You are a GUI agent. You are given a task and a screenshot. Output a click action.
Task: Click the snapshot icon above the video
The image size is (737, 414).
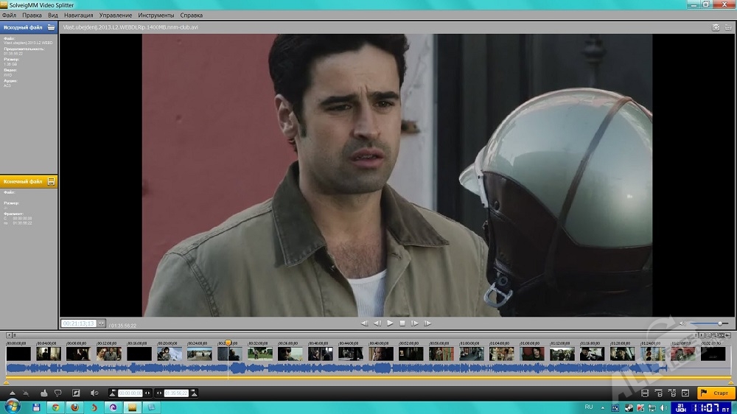[716, 27]
